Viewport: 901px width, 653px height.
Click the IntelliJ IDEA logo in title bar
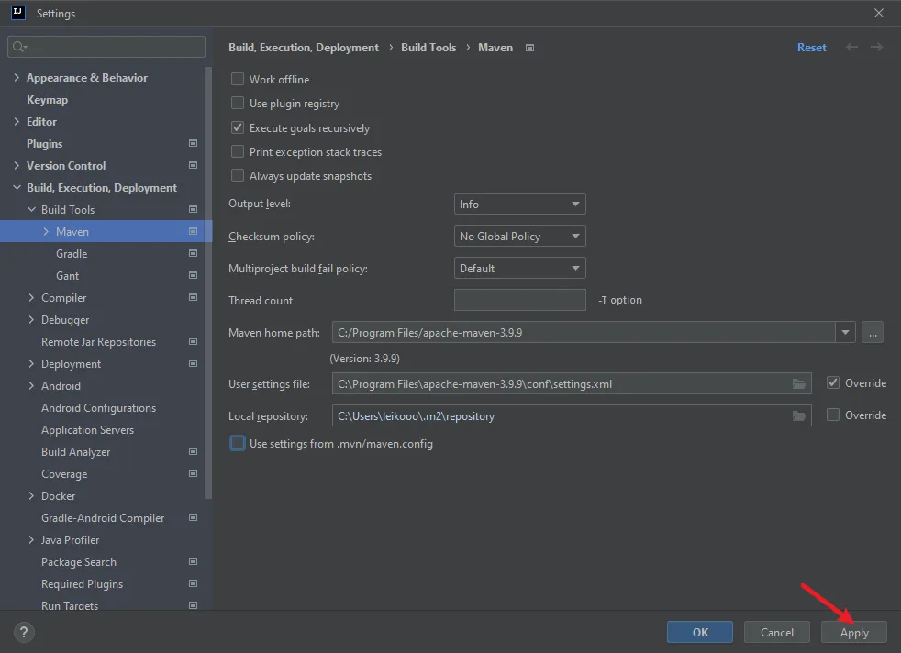(17, 13)
